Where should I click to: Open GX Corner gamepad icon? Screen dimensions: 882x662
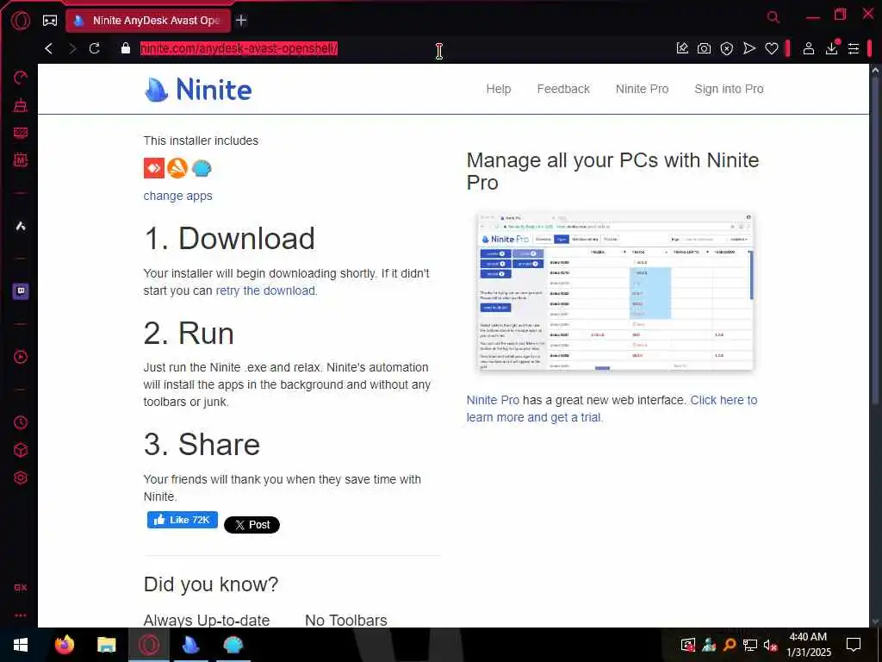49,21
